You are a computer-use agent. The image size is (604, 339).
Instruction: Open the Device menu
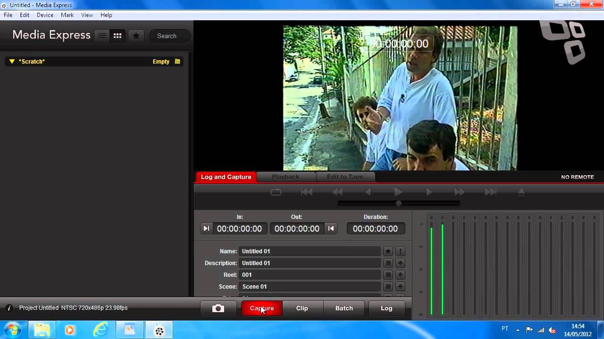click(x=45, y=15)
